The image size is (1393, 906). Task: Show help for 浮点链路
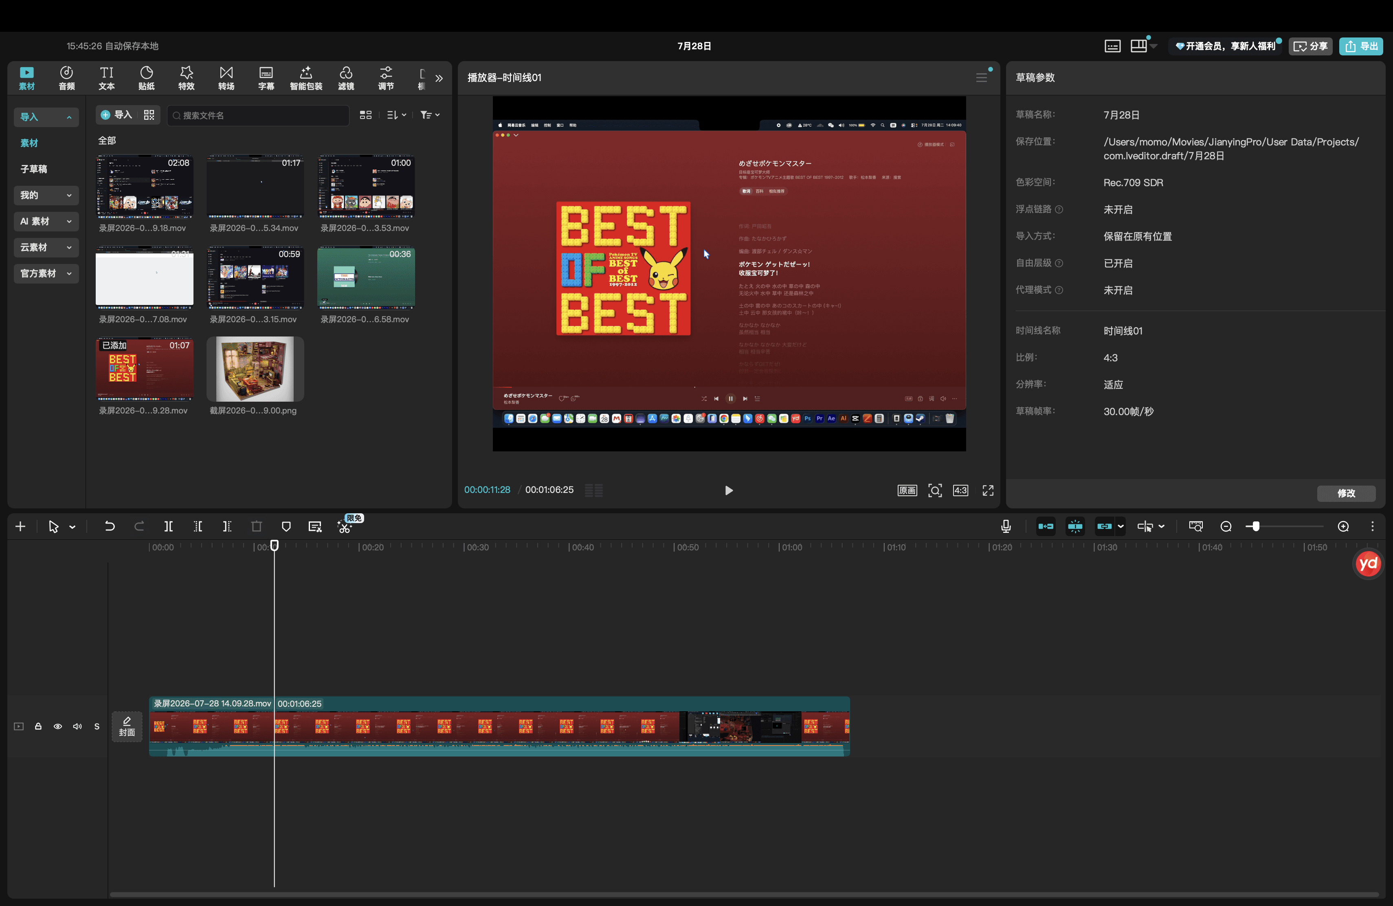[1059, 209]
